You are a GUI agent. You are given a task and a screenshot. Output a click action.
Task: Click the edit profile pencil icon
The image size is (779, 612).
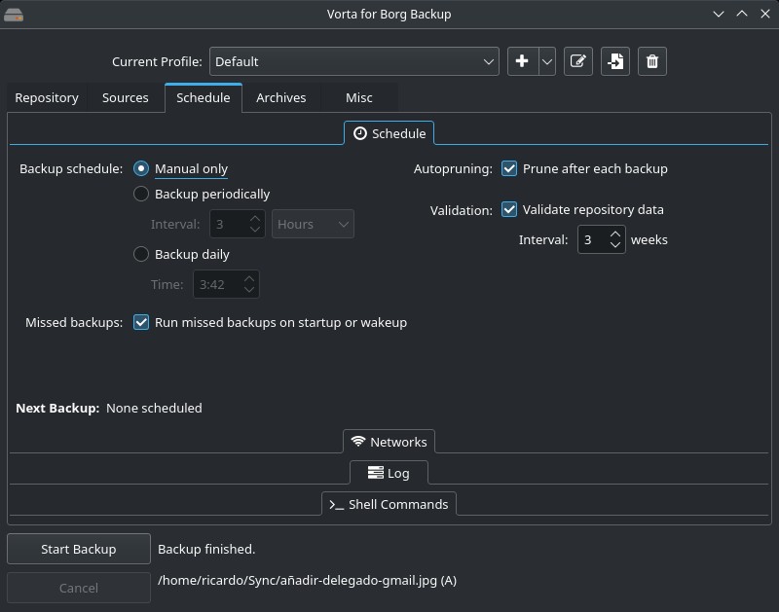[x=578, y=61]
